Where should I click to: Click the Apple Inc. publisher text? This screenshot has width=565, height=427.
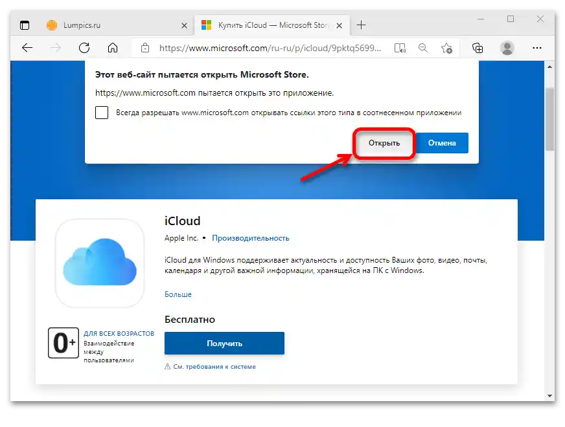coord(181,238)
